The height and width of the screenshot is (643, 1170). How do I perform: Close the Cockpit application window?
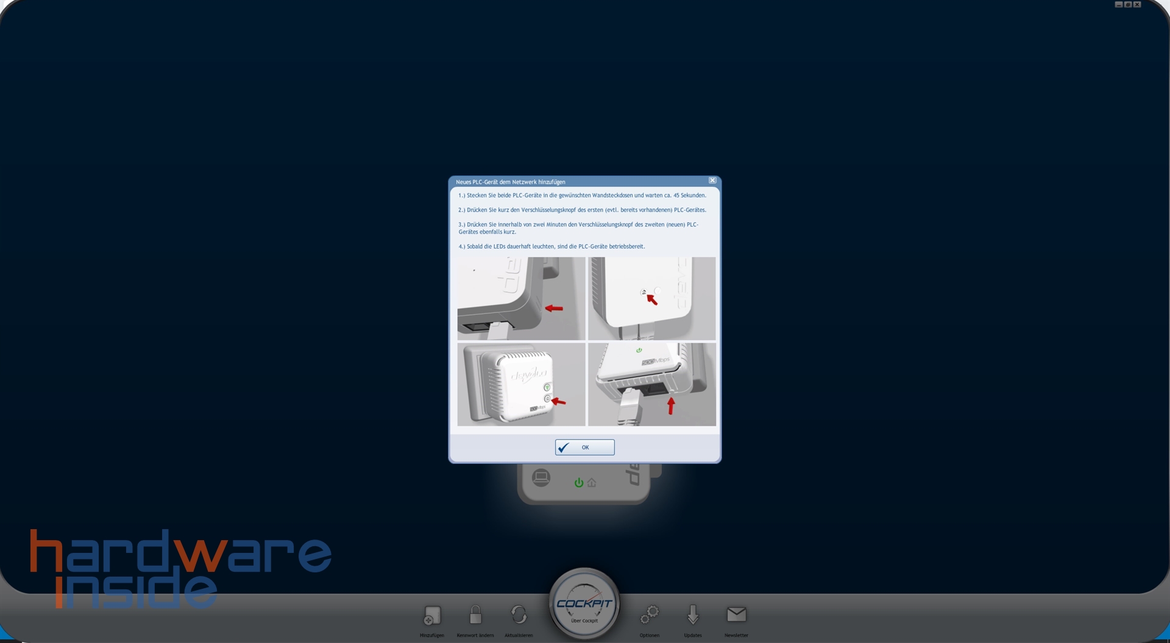pos(1137,4)
